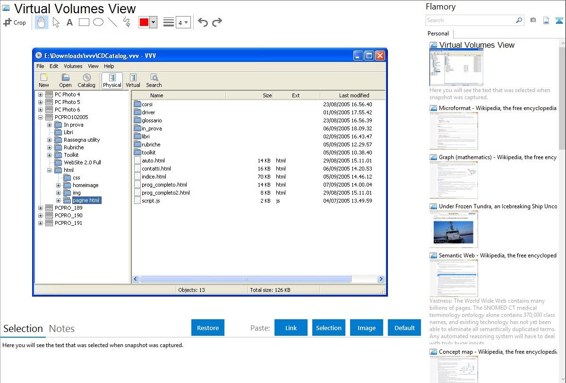Open the View menu in VVV
Image resolution: width=566 pixels, height=383 pixels.
point(93,66)
